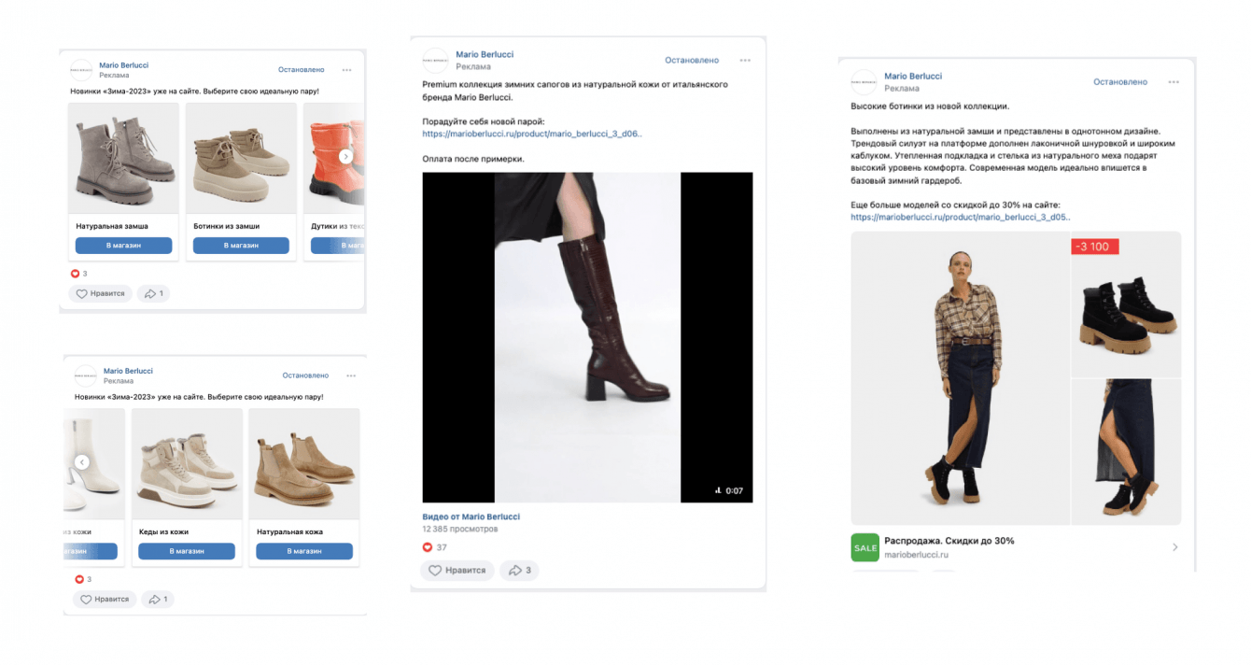Click Mario Berlucci name in top-left ad

tap(123, 65)
